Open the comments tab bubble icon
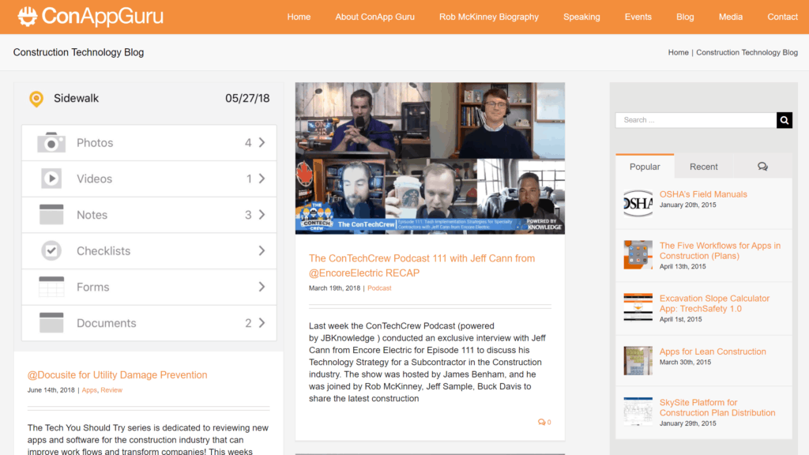809x455 pixels. [762, 167]
